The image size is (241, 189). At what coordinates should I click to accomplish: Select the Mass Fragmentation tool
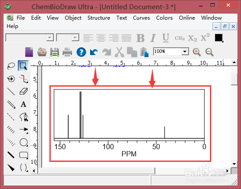point(24,79)
